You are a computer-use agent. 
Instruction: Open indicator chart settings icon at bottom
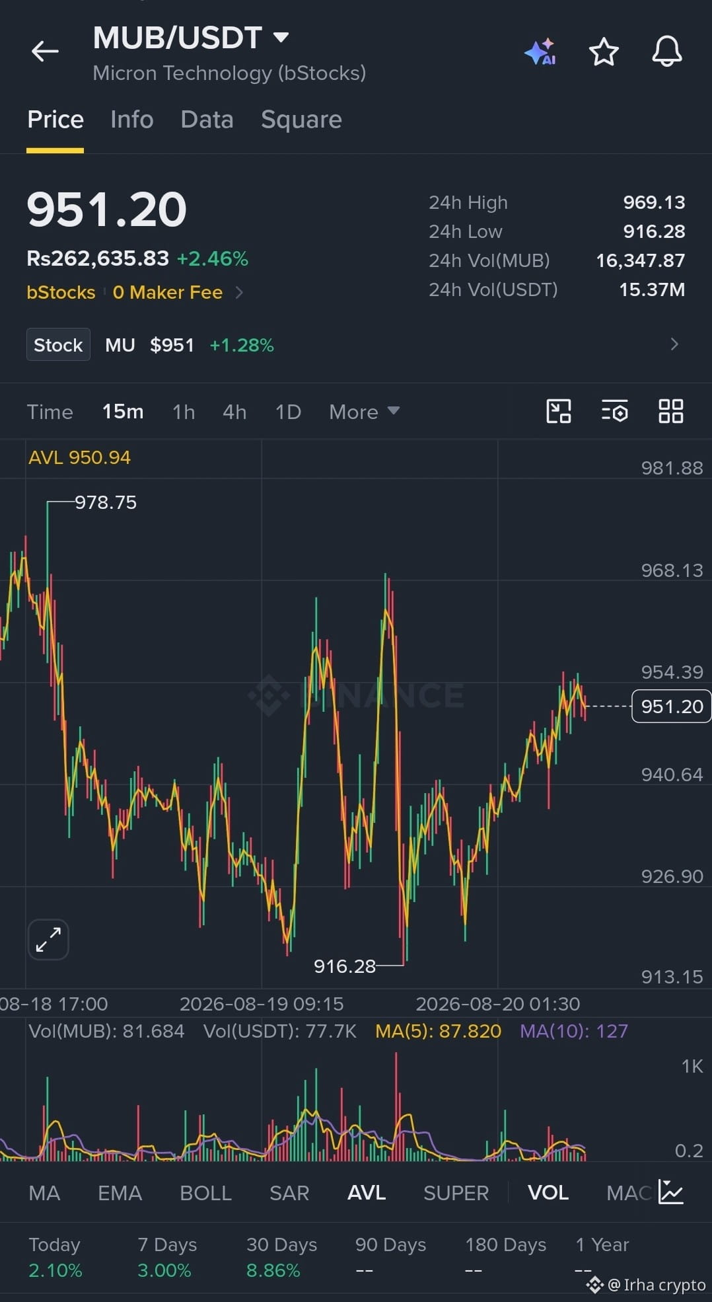[670, 1192]
